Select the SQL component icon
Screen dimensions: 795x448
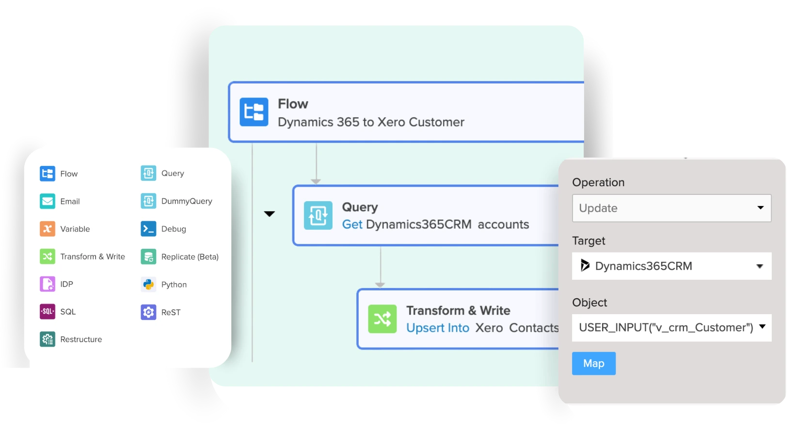point(47,311)
